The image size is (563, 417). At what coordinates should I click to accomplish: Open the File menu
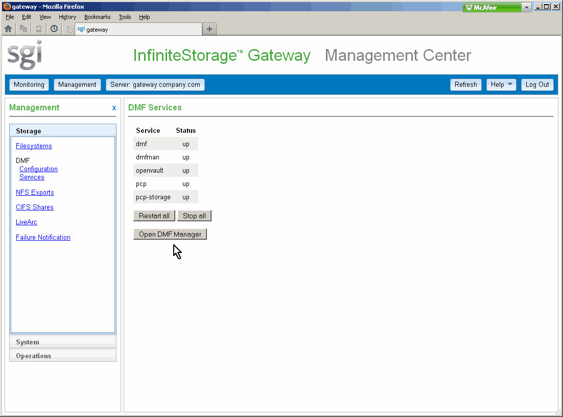[10, 17]
